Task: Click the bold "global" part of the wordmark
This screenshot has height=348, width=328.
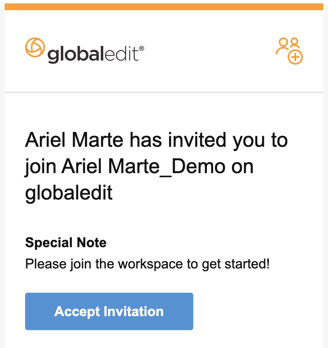Action: [x=76, y=54]
